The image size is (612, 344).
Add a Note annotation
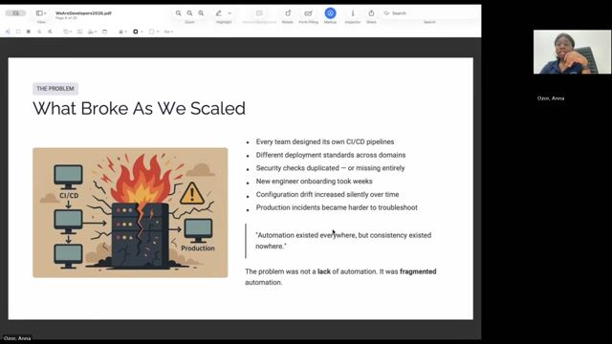click(104, 32)
